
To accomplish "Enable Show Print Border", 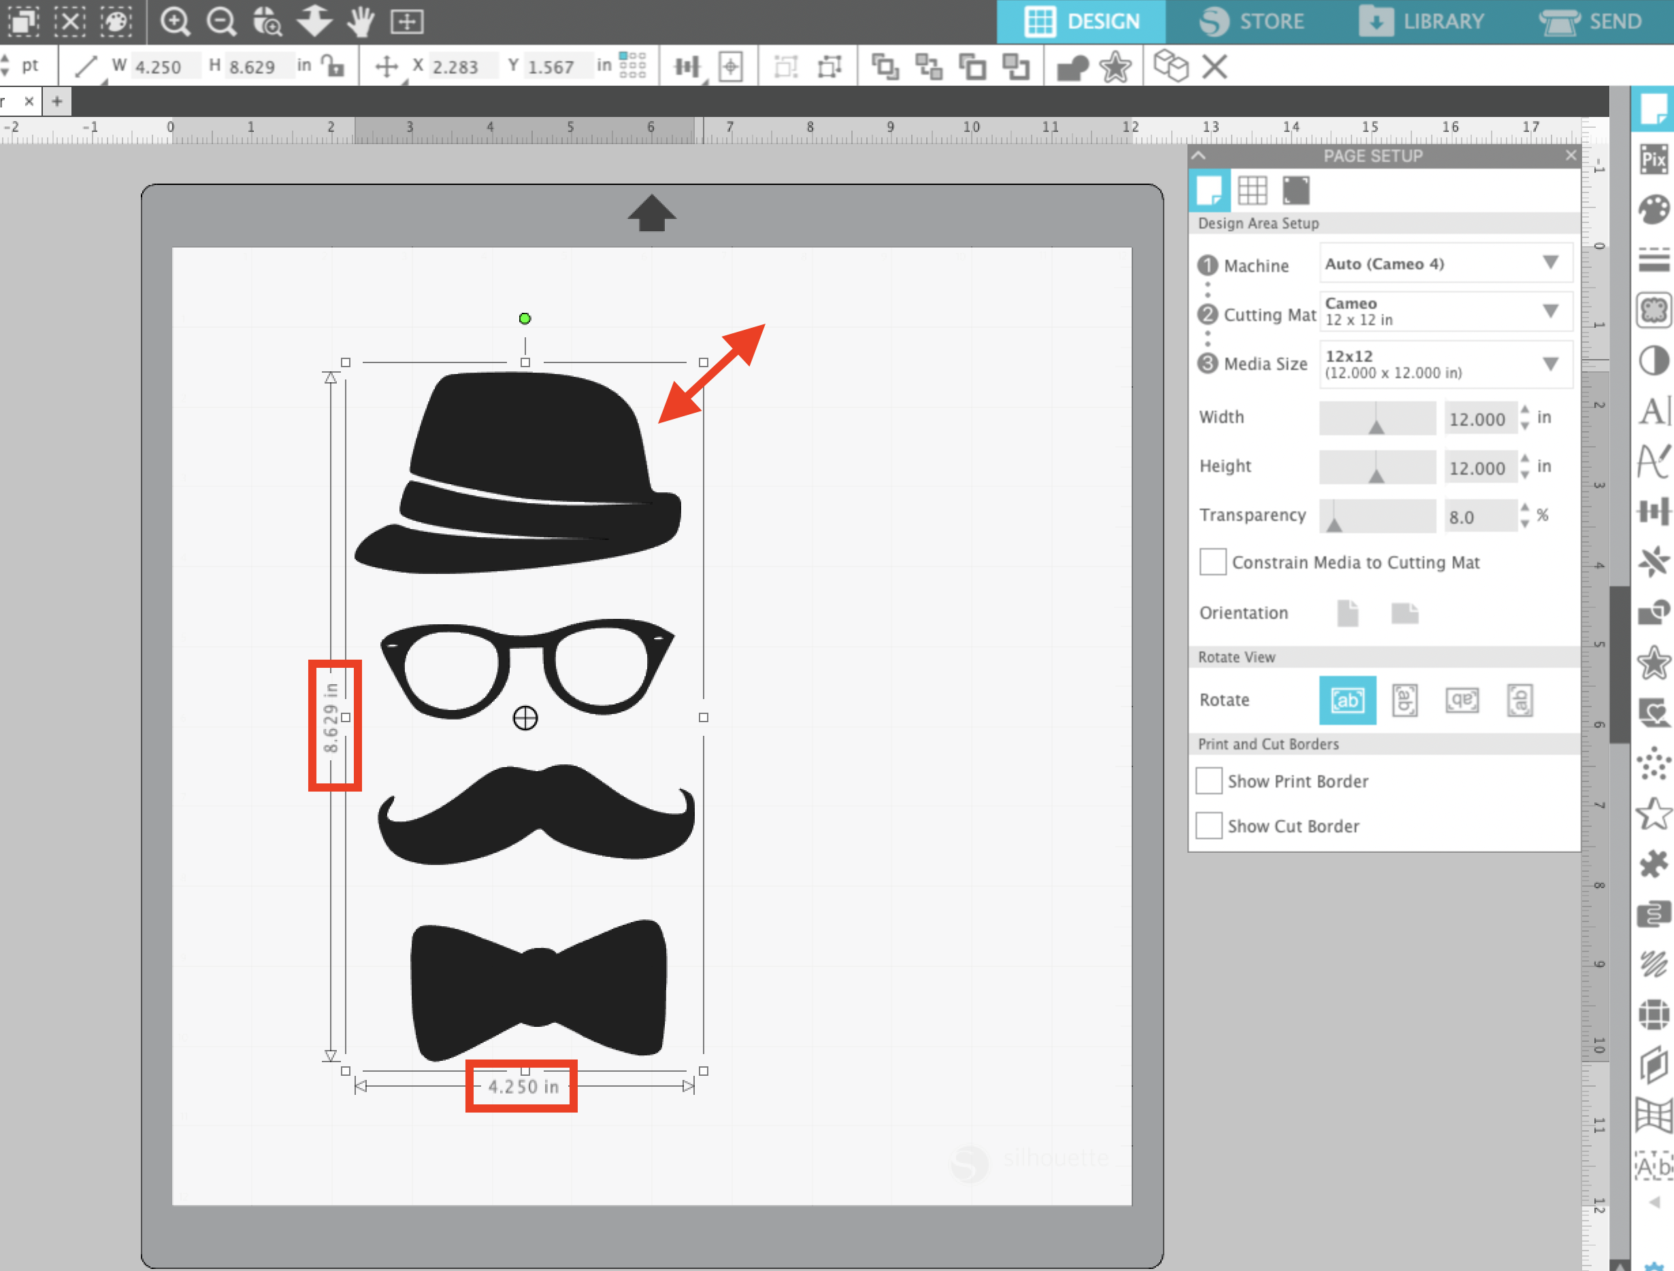I will (1209, 781).
